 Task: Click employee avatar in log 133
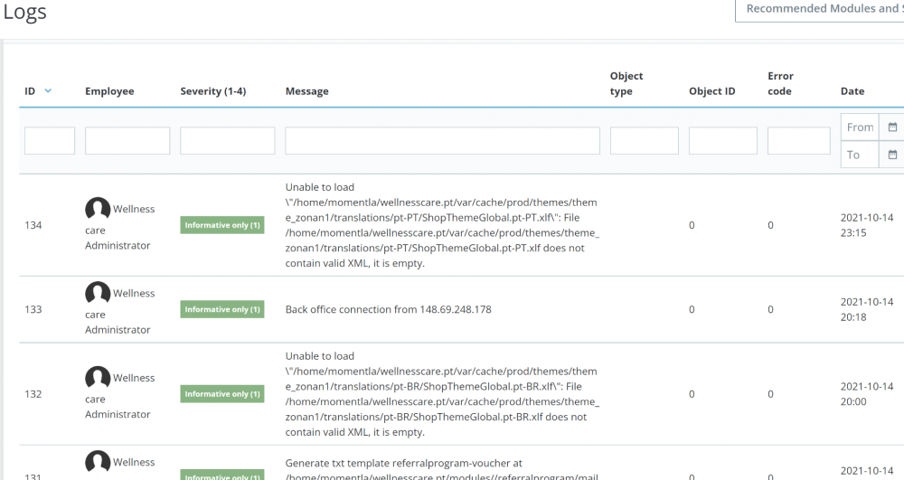pos(98,294)
